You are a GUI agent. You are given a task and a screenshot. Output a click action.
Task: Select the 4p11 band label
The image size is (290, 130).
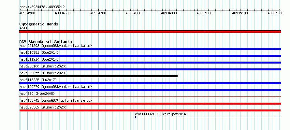tap(23, 28)
